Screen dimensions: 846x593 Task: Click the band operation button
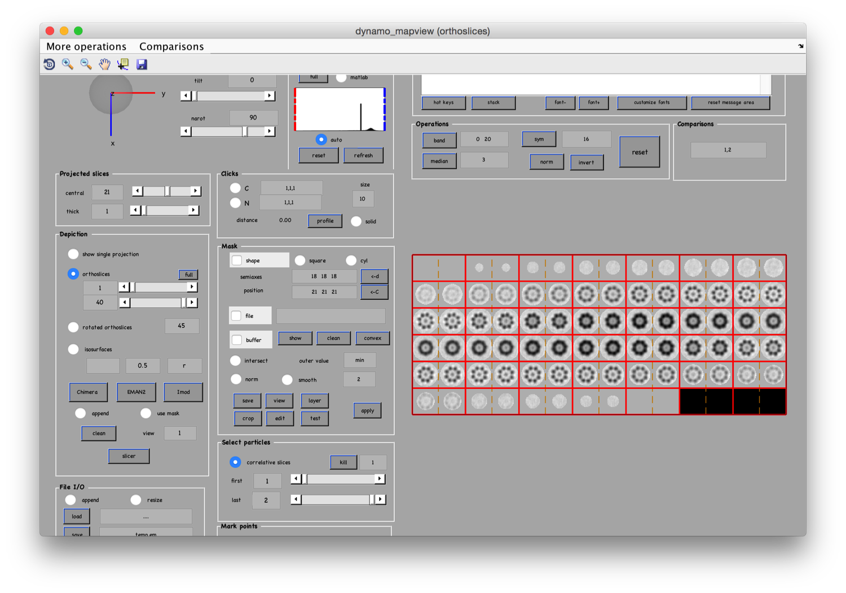click(x=439, y=140)
